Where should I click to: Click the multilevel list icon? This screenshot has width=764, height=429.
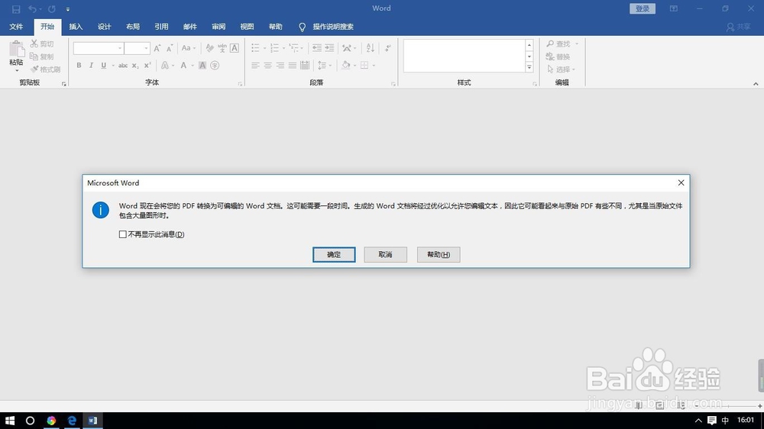click(293, 48)
